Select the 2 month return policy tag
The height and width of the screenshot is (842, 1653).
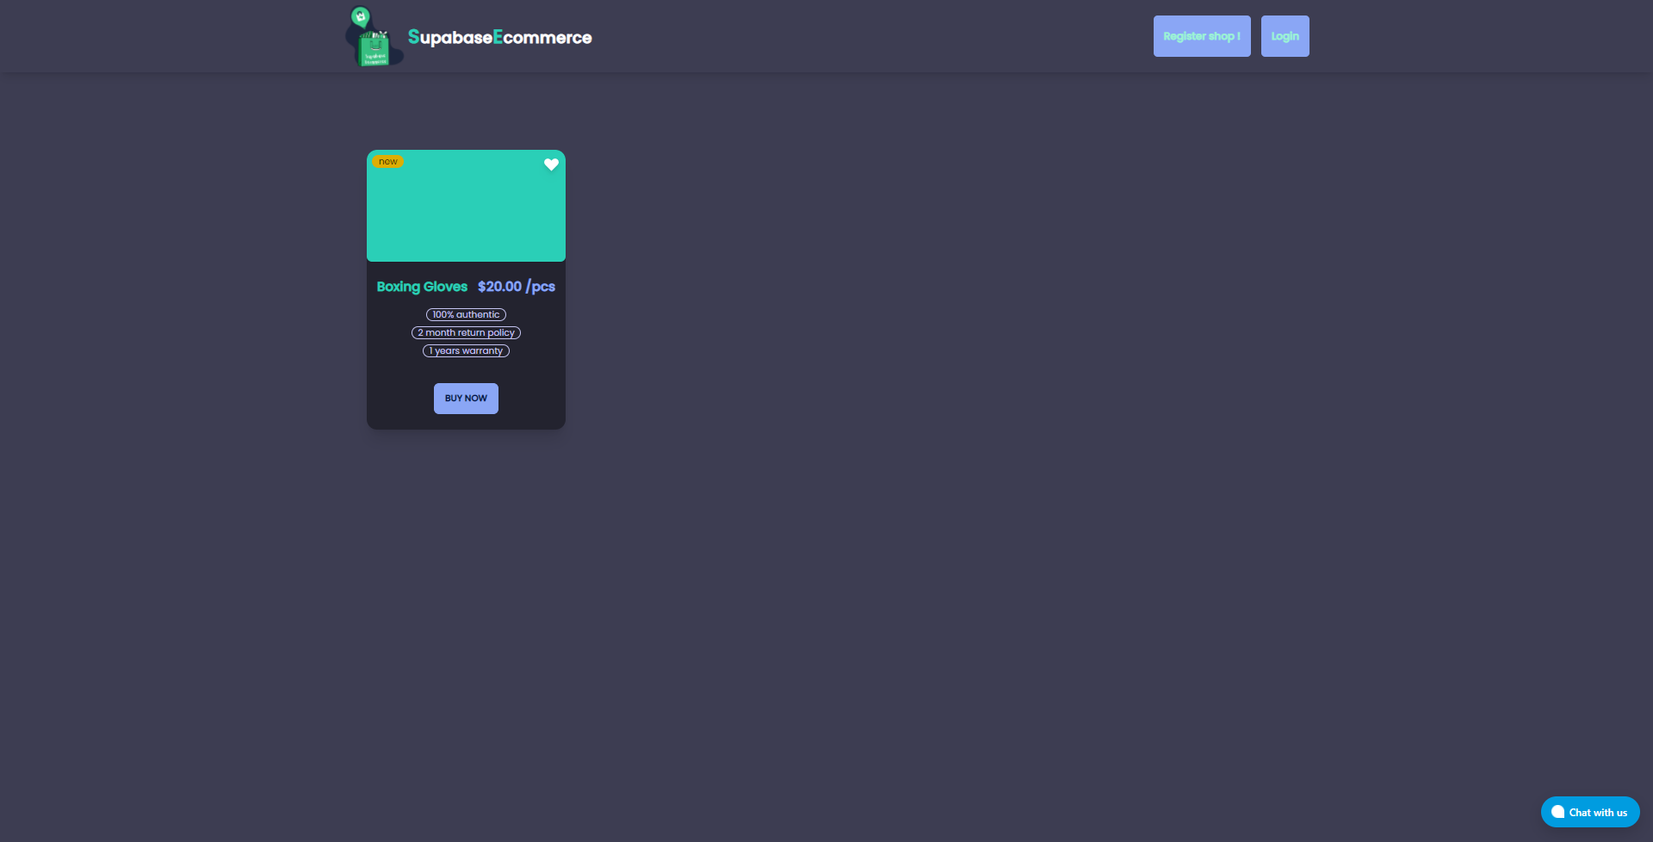click(466, 333)
